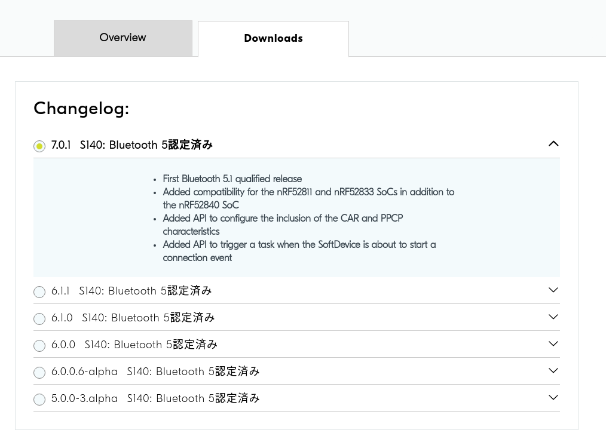Viewport: 606px width, 442px height.
Task: Click the 7.0.1 version heading text
Action: (60, 145)
